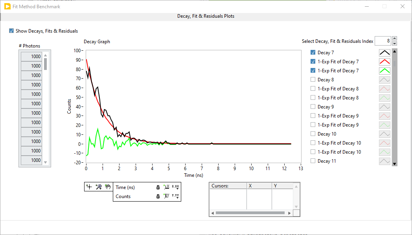Decrement the Decay, Fit & Residuals index
Screen dimensions: 412x235
[x=394, y=43]
